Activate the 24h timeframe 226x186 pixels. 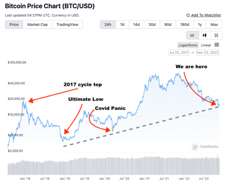(108, 24)
